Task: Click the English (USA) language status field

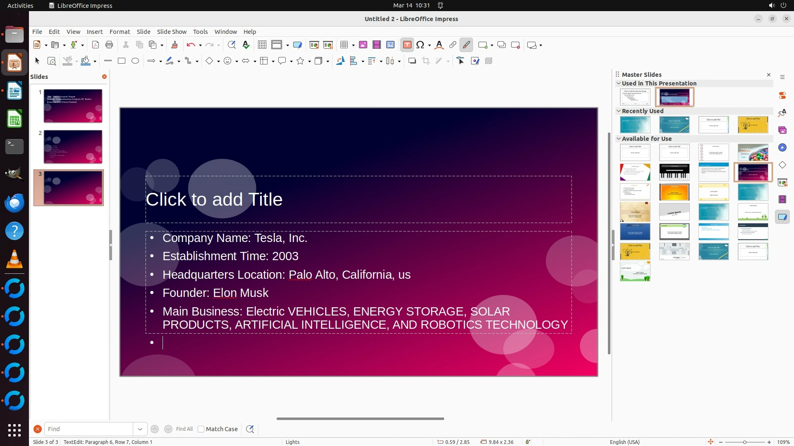Action: pyautogui.click(x=624, y=442)
